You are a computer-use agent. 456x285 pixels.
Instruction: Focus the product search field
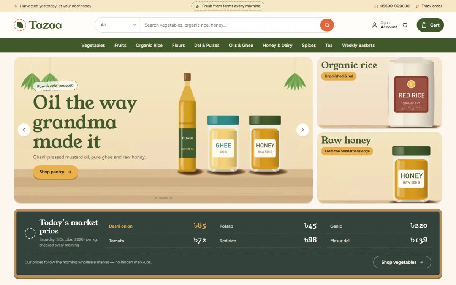(230, 25)
